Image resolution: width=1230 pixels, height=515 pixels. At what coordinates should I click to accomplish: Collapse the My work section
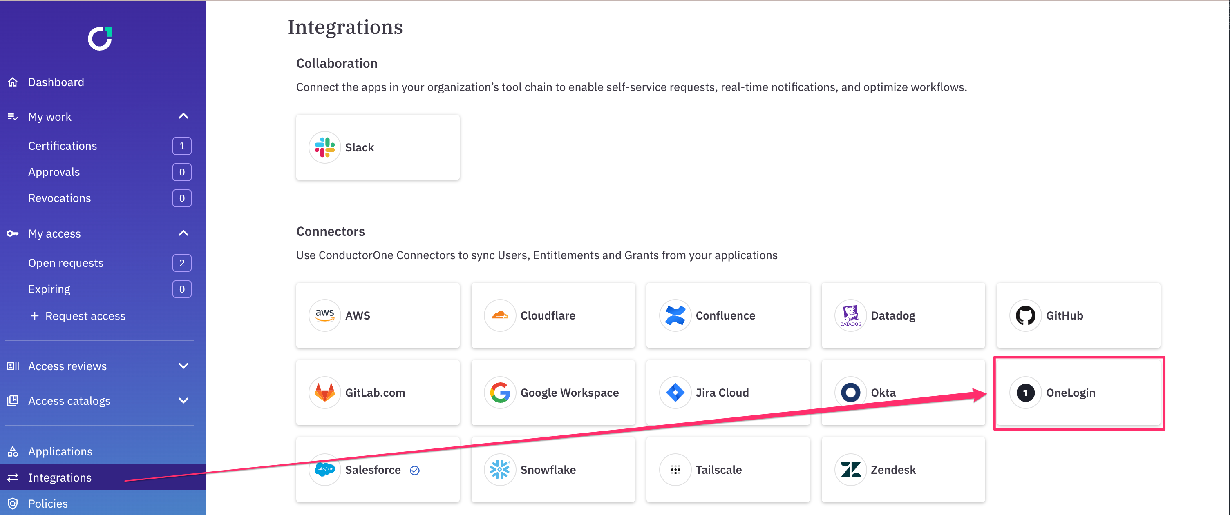click(x=183, y=116)
